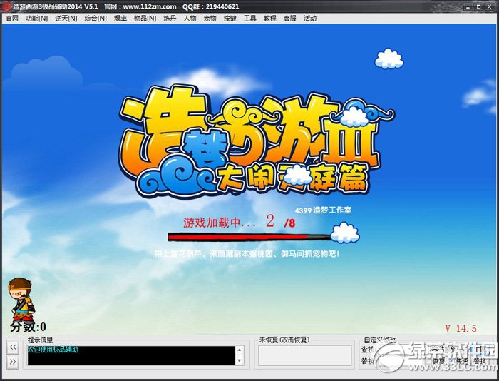
Task: Click the tip text about 蟠桃园、御马间
Action: coord(247,254)
